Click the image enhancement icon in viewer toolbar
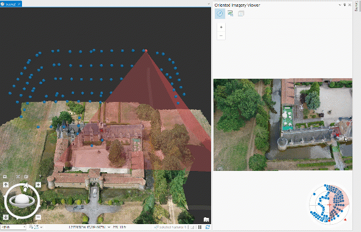The height and width of the screenshot is (232, 361). [x=230, y=13]
